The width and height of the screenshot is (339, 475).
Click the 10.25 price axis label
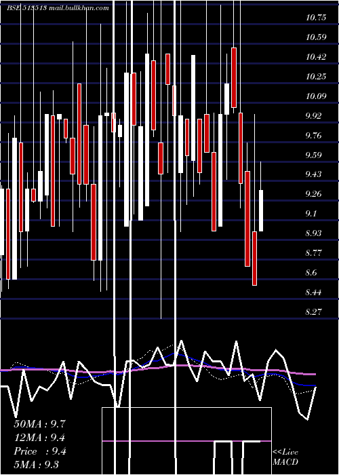tap(316, 76)
